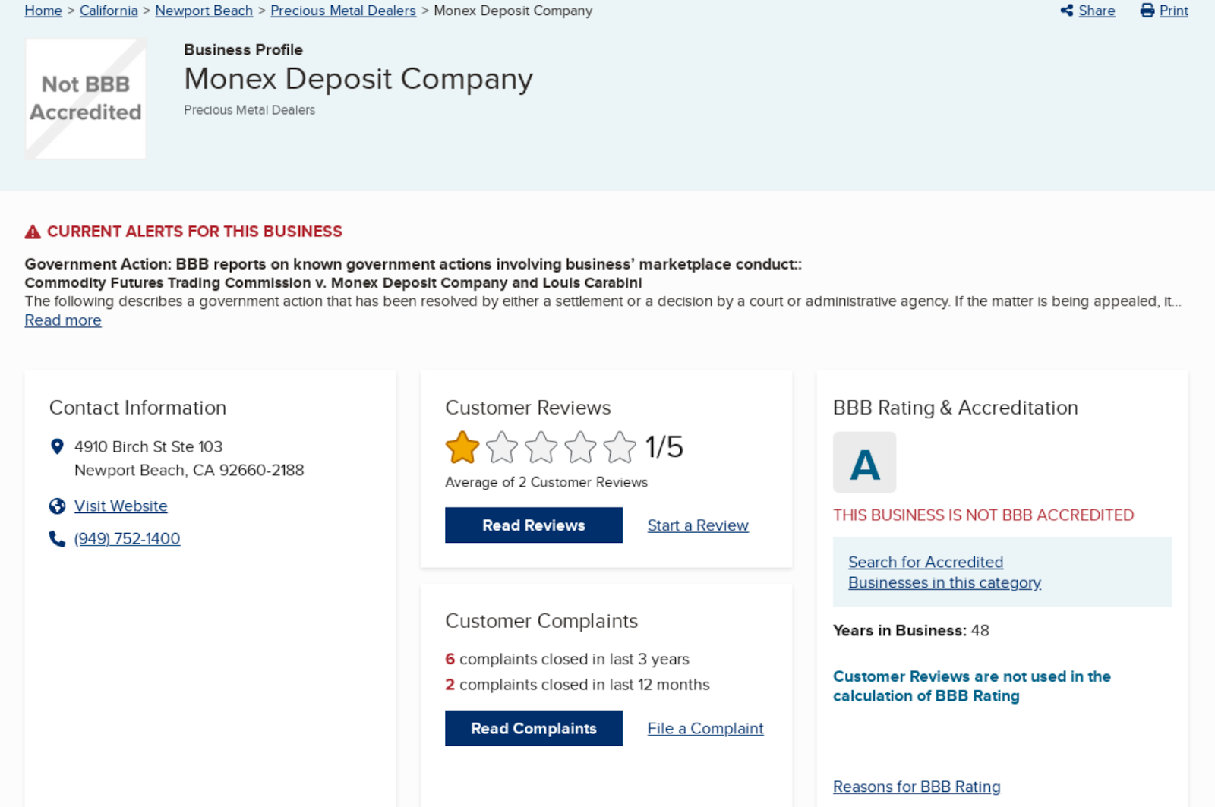Expand the alert with Read more
Screen dimensions: 1215x807
[63, 320]
